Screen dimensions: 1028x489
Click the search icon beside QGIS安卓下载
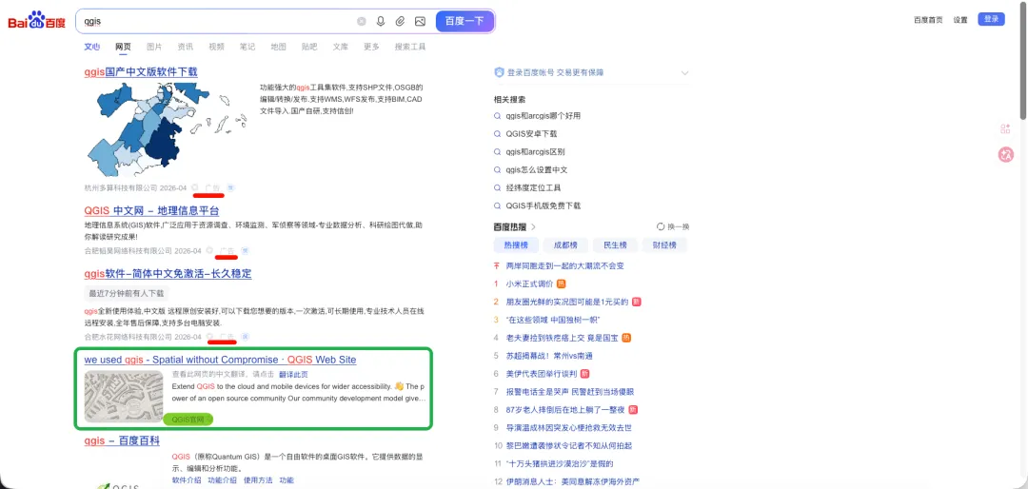click(498, 134)
